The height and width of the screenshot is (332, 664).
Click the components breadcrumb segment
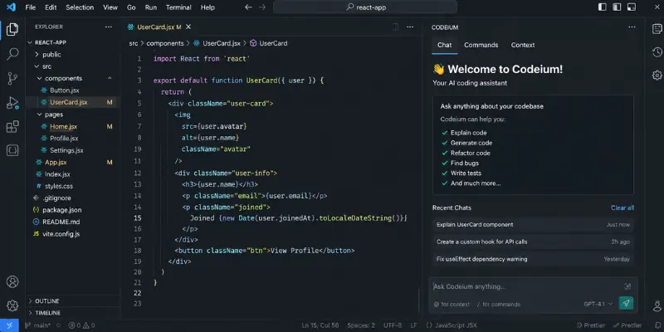click(x=165, y=43)
